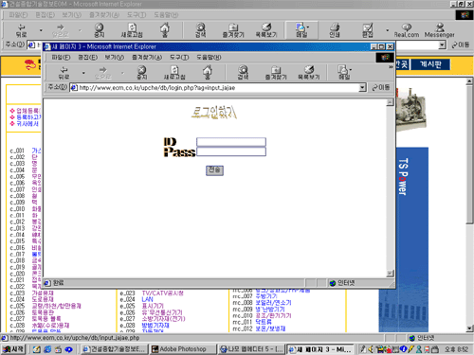Open Search in the popup window toolbar
The height and width of the screenshot is (355, 474).
(243, 72)
